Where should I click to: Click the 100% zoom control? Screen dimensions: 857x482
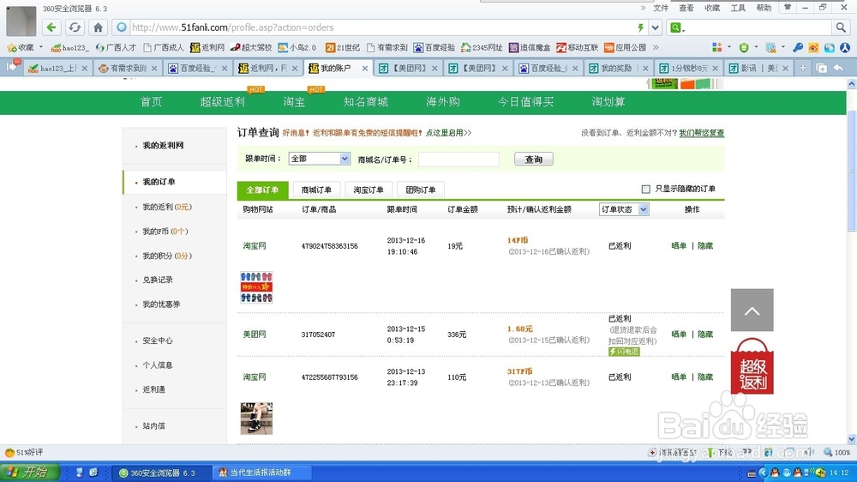click(x=837, y=453)
